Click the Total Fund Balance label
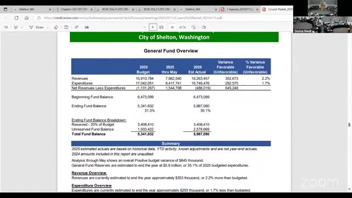Image resolution: width=352 pixels, height=198 pixels. pos(89,134)
